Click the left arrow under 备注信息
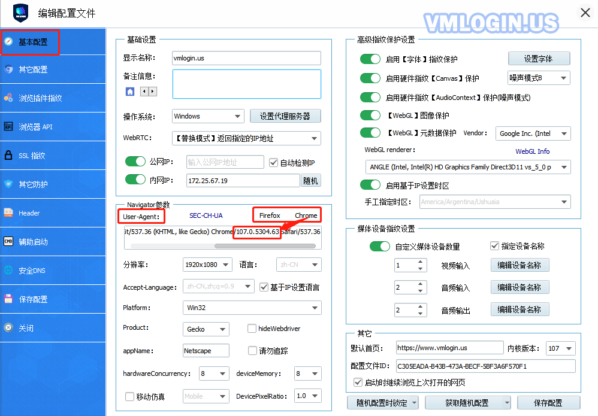This screenshot has width=598, height=416. click(144, 92)
